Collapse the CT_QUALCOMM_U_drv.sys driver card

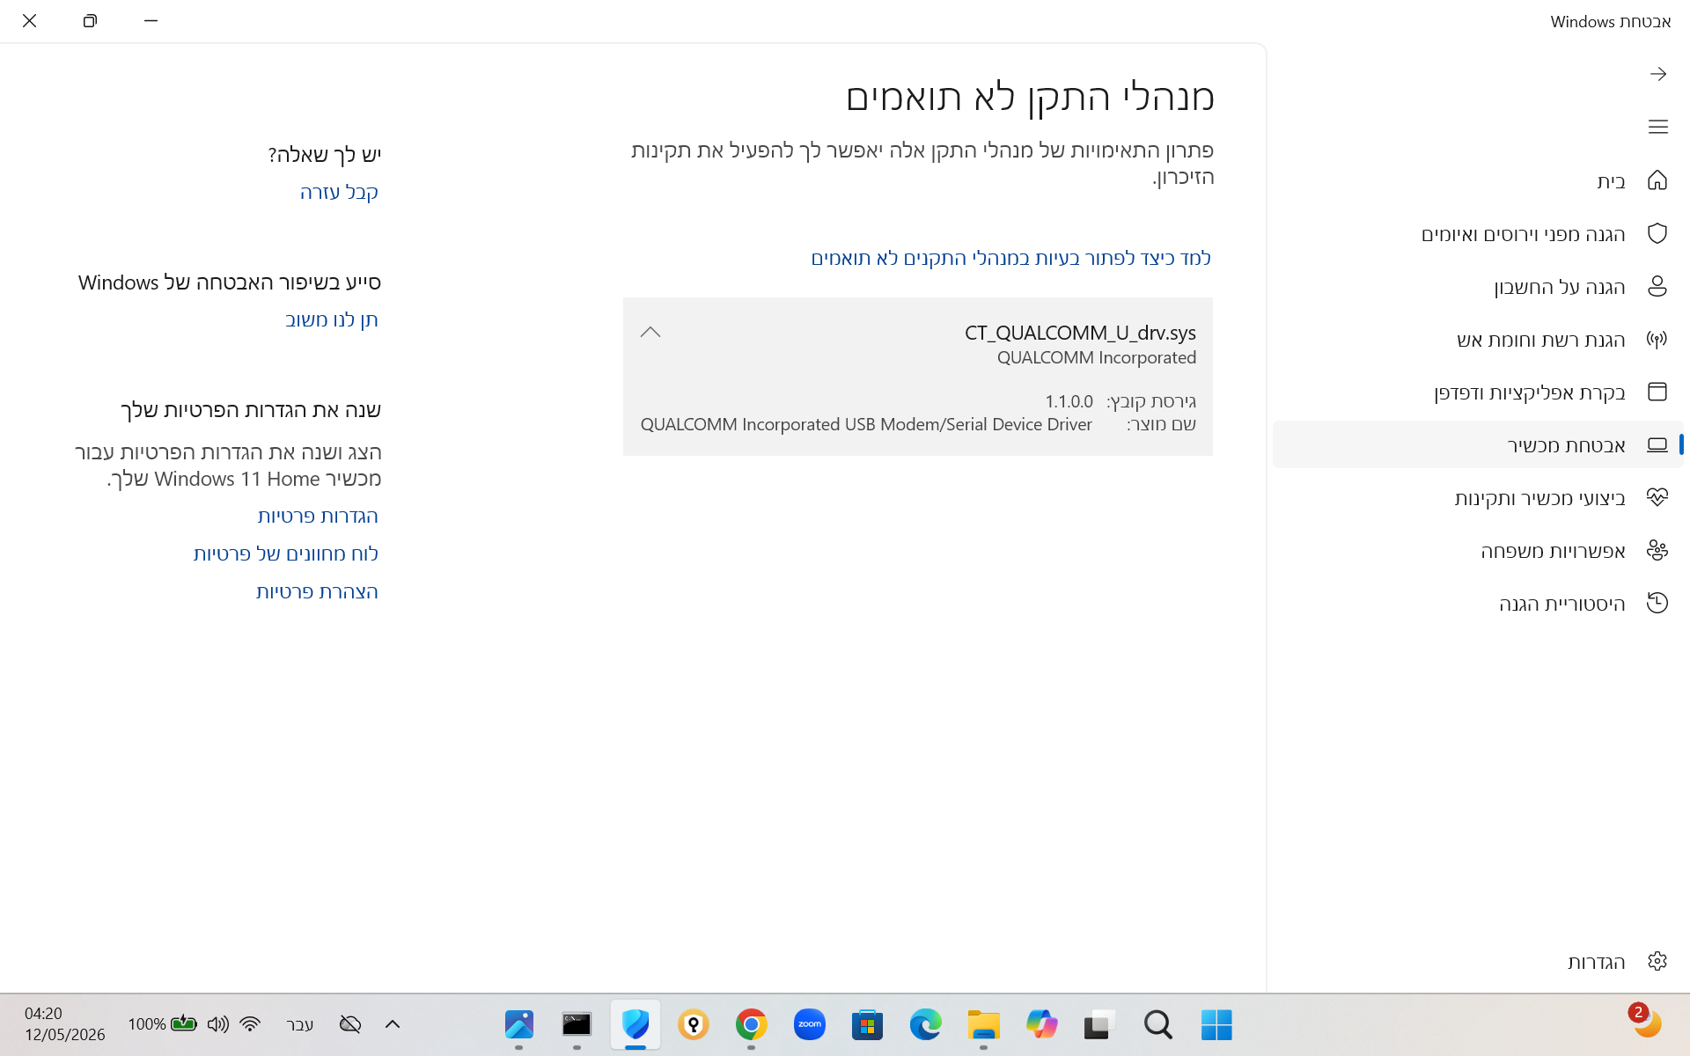click(x=650, y=332)
